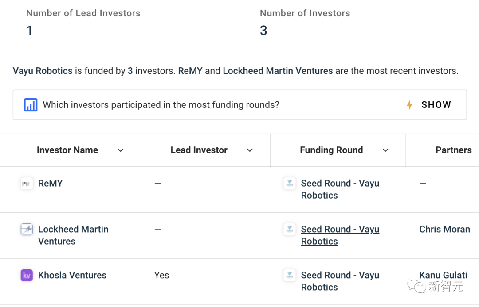Open the Lead Investor column dropdown arrow
The image size is (479, 307).
(250, 150)
